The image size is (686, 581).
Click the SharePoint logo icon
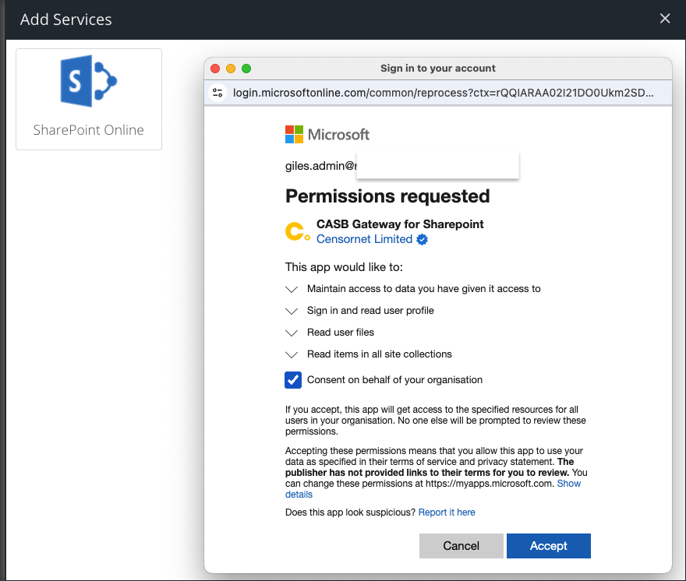89,81
